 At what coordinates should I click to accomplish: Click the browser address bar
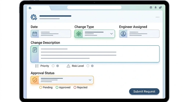(x=94, y=7)
